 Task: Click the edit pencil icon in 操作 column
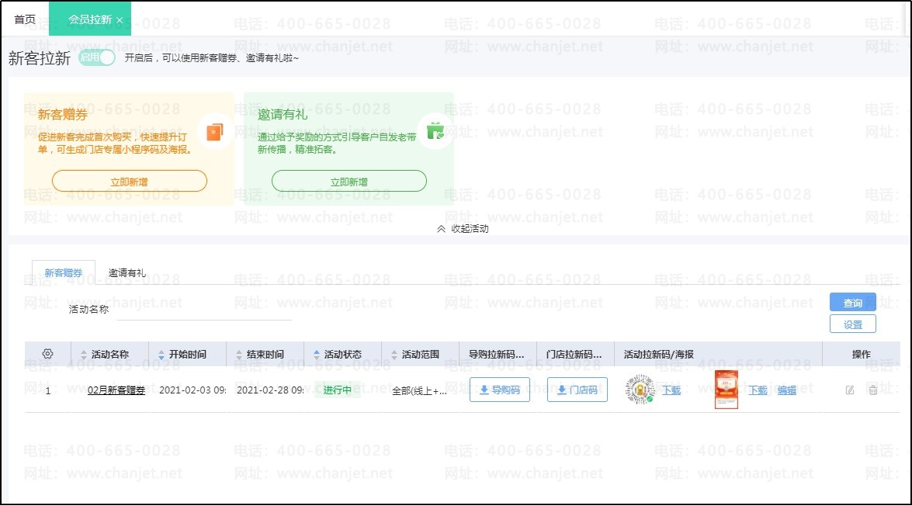point(850,390)
